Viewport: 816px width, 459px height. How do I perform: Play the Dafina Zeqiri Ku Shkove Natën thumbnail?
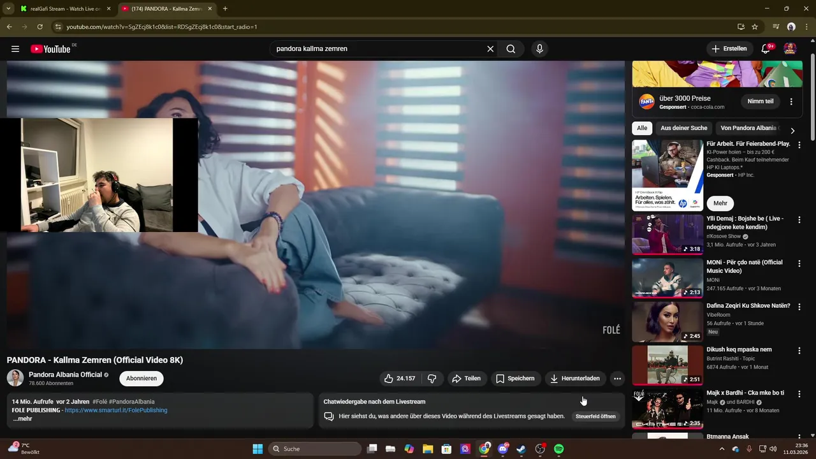[x=667, y=321]
